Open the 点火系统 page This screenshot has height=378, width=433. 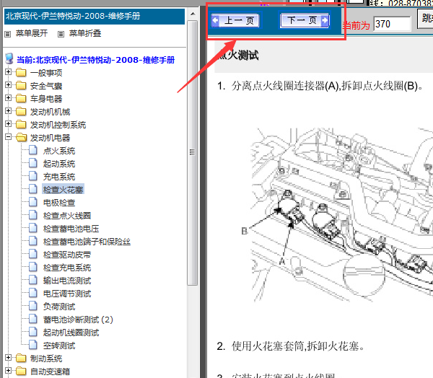click(x=59, y=151)
